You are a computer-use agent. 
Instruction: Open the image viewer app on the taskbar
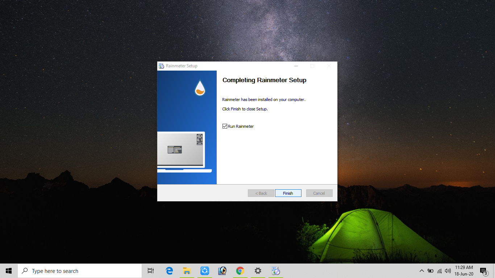pyautogui.click(x=222, y=270)
